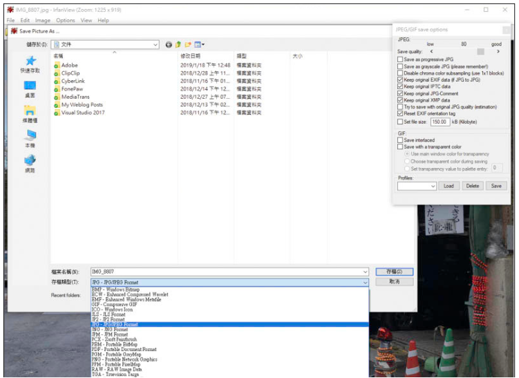Expand the save location folder dropdown
This screenshot has height=378, width=519.
click(156, 44)
